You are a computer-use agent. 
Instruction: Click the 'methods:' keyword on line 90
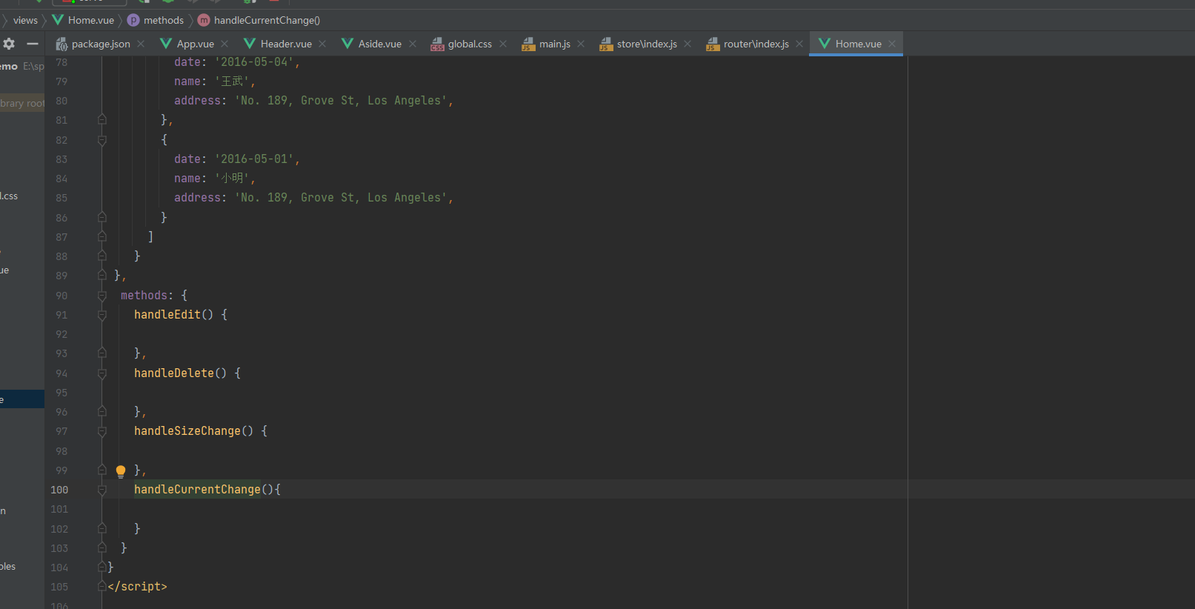click(147, 296)
